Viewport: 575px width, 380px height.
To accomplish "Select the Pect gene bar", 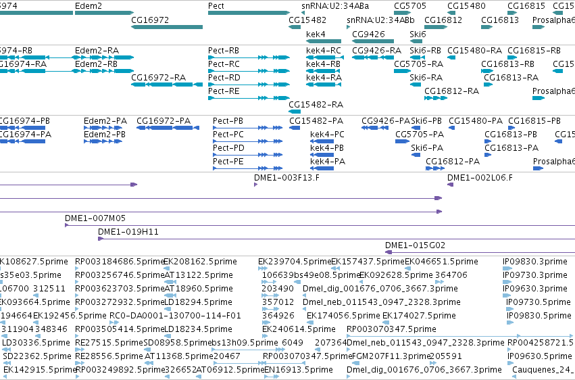I will coord(249,13).
